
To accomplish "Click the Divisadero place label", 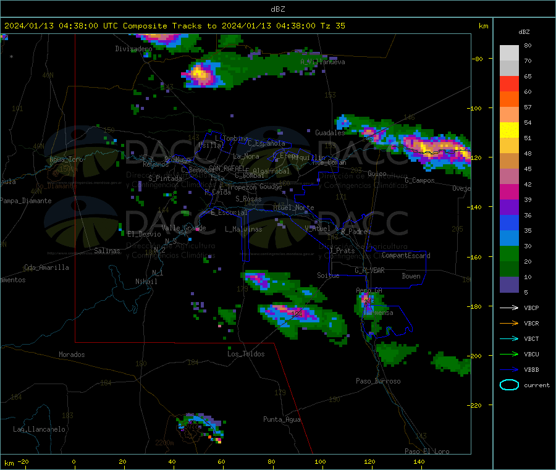I will 133,49.
